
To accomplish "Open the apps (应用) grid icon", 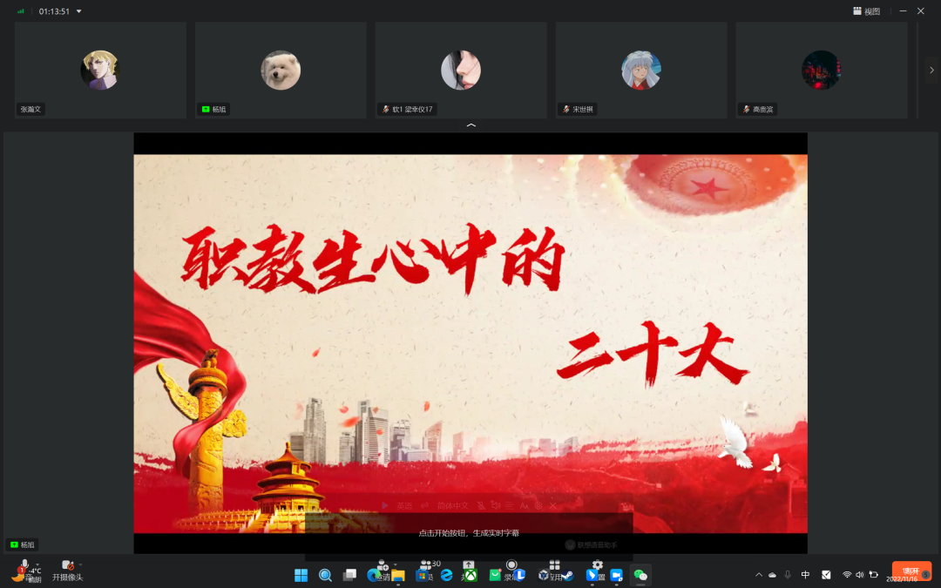I will click(554, 566).
